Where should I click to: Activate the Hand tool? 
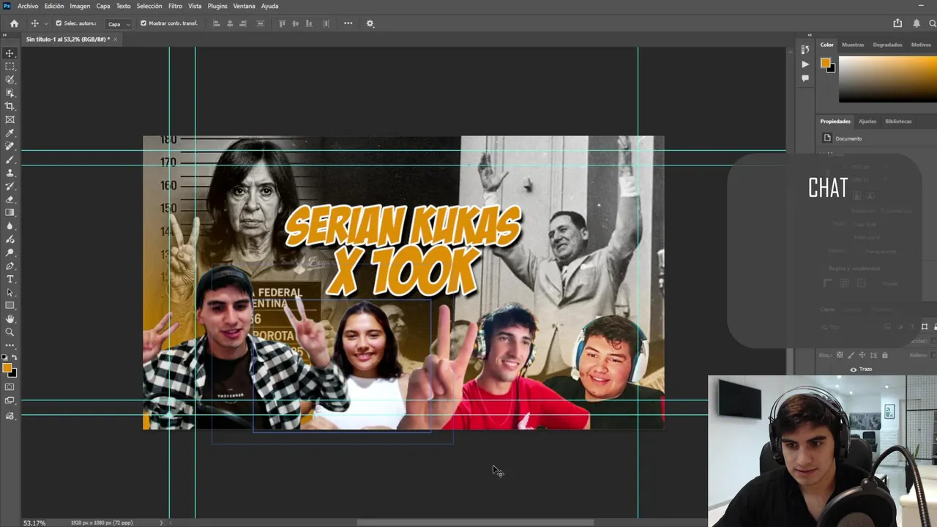(x=10, y=319)
